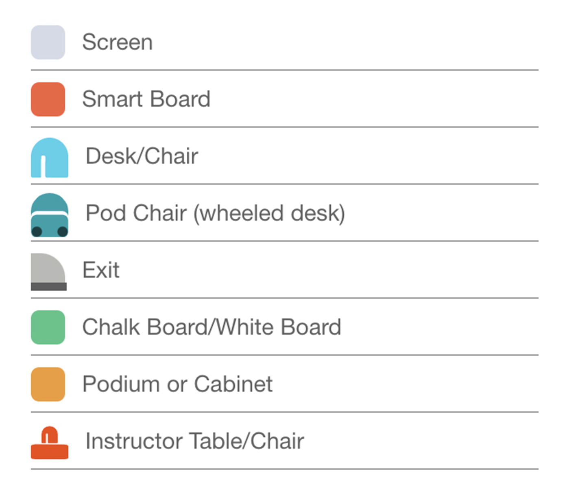The image size is (576, 500).
Task: Click the gray Exit door icon
Action: click(48, 272)
